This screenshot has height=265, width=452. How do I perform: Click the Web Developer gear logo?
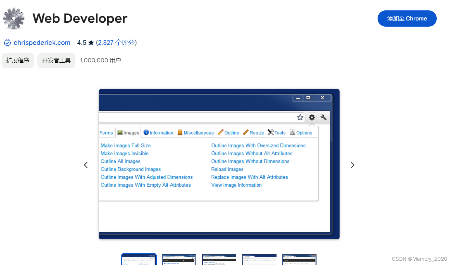[14, 19]
